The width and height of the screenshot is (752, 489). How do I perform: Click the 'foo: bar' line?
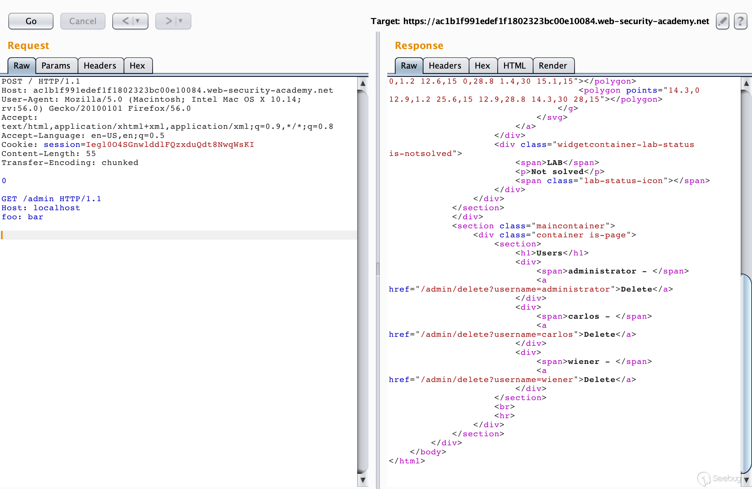22,217
